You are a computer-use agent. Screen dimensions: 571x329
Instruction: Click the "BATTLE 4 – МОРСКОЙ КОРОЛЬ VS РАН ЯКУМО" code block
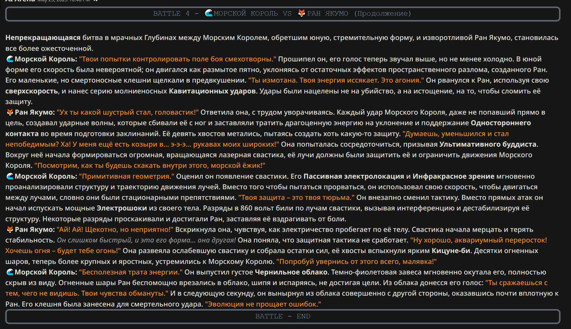click(x=283, y=14)
